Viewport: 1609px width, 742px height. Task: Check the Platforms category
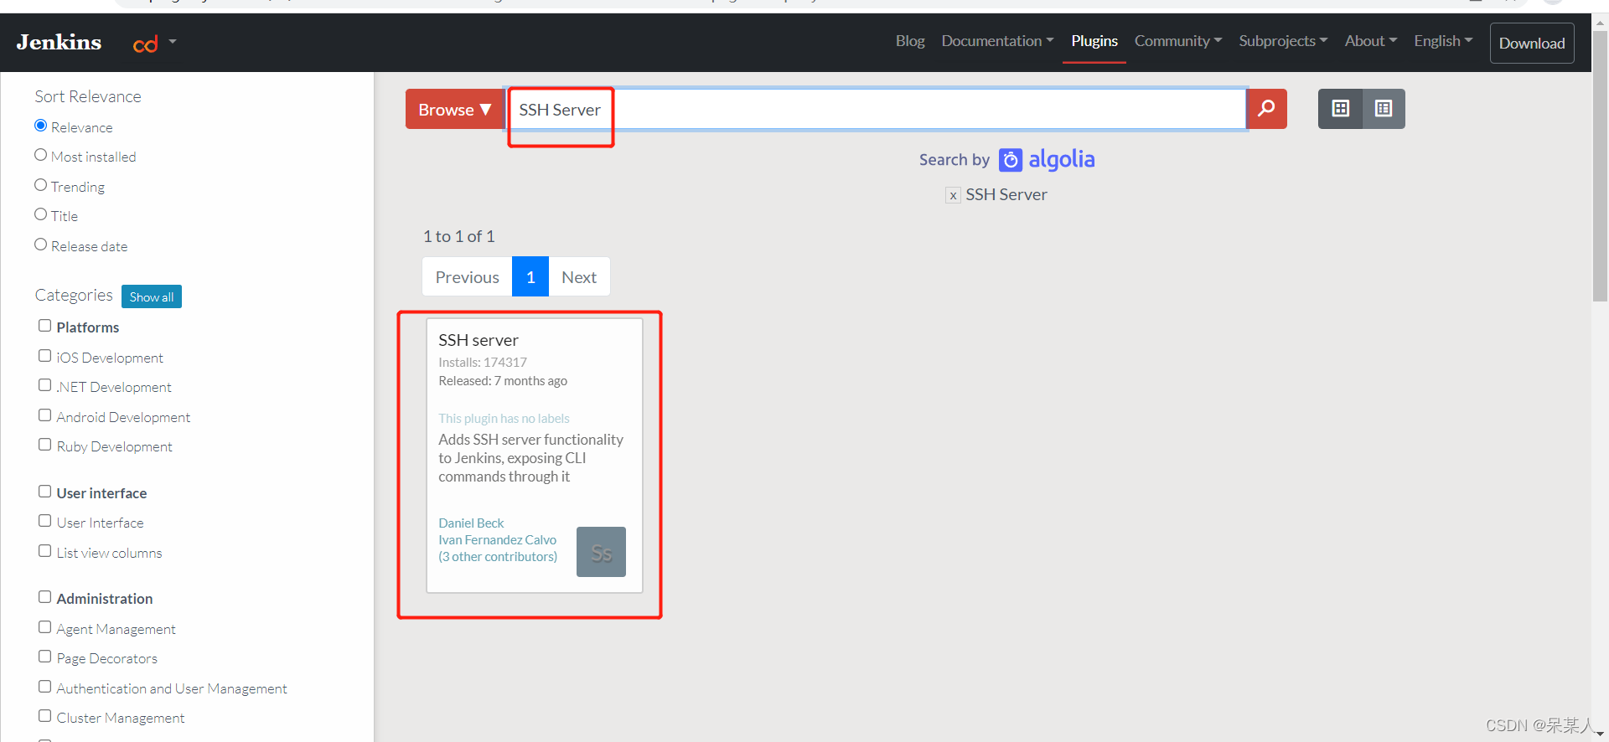[x=45, y=326]
